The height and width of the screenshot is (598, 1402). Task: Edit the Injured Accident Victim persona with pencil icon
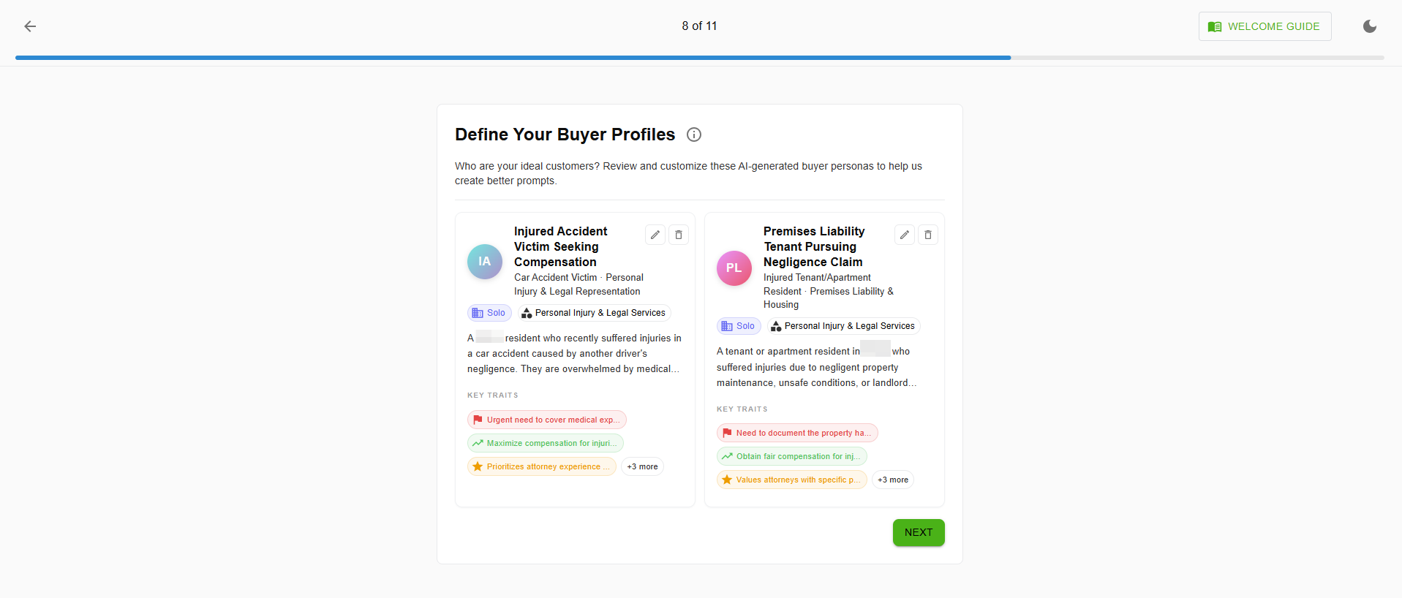coord(655,234)
